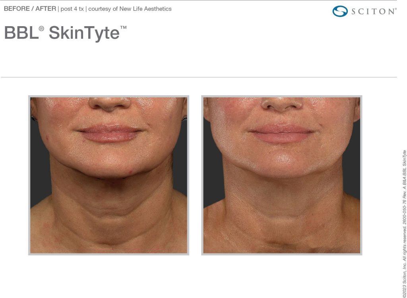Click the earring at the before photo's left edge
Screen dimensions: 407x298
tap(34, 118)
